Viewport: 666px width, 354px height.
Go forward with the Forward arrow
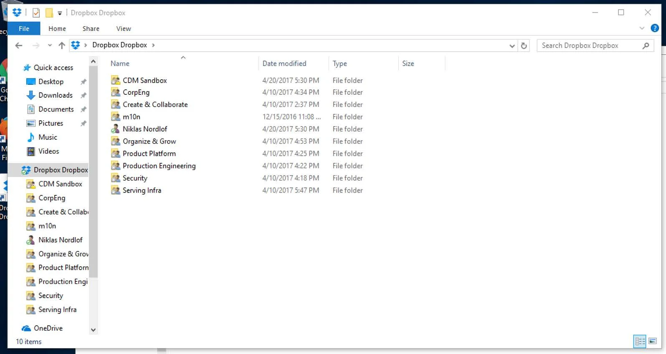coord(36,46)
